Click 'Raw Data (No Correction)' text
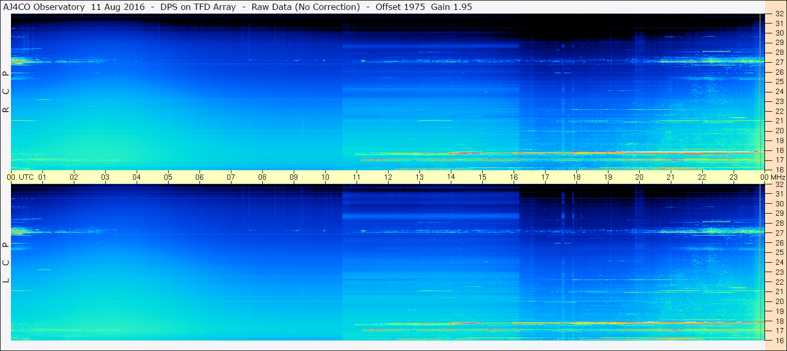Screen dimensions: 787x351 (x=306, y=7)
